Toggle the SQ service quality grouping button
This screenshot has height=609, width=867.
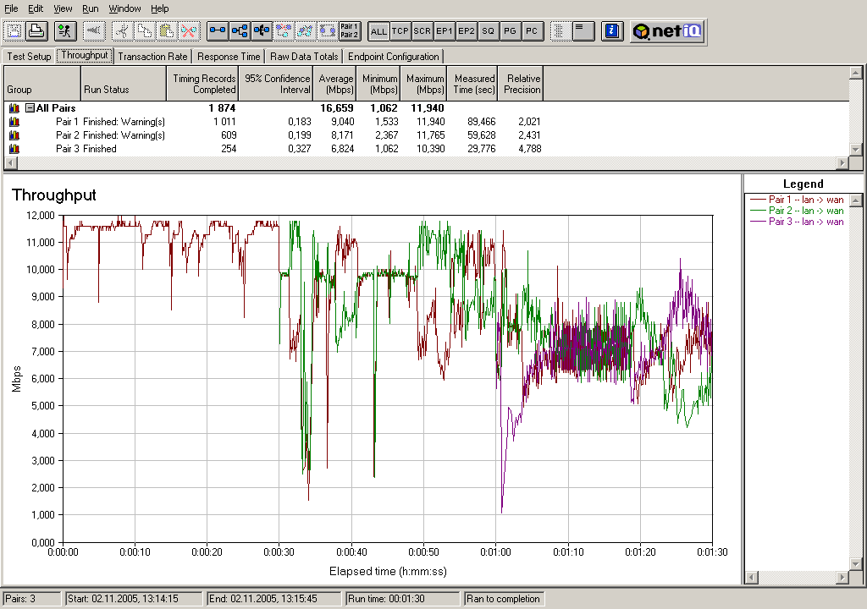pos(488,31)
